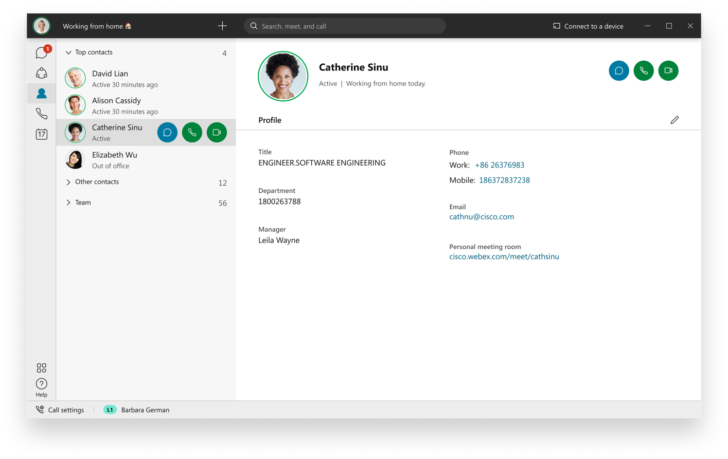The image size is (728, 459).
Task: Message Catherine Sinu from contact row
Action: pyautogui.click(x=167, y=133)
